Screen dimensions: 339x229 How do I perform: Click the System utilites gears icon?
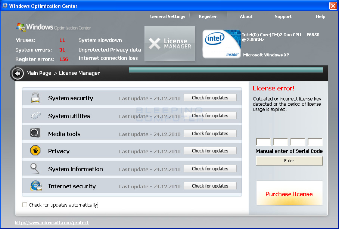(x=35, y=115)
